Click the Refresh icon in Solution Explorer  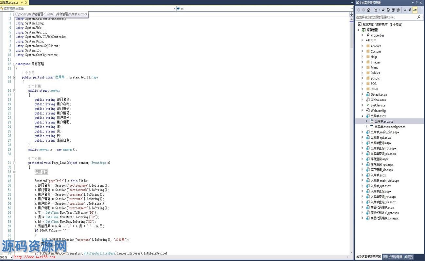pos(388,10)
